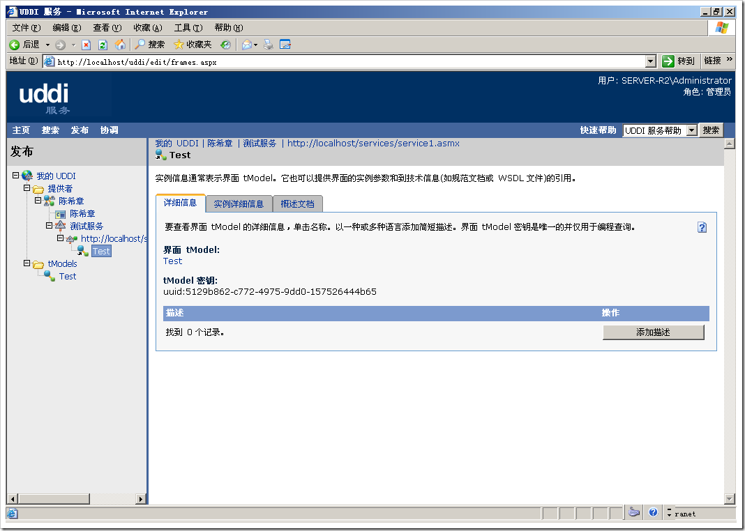Click breadcrumb link http://localhost/services/service1.asmx
745x531 pixels.
373,144
